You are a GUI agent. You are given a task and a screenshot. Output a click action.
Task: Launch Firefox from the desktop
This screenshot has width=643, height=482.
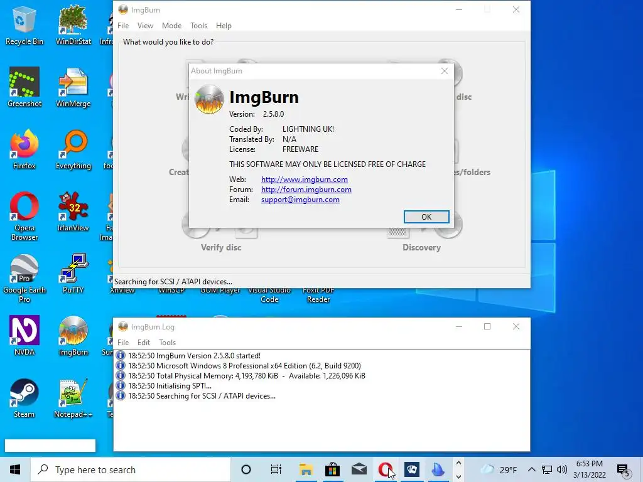pyautogui.click(x=24, y=149)
